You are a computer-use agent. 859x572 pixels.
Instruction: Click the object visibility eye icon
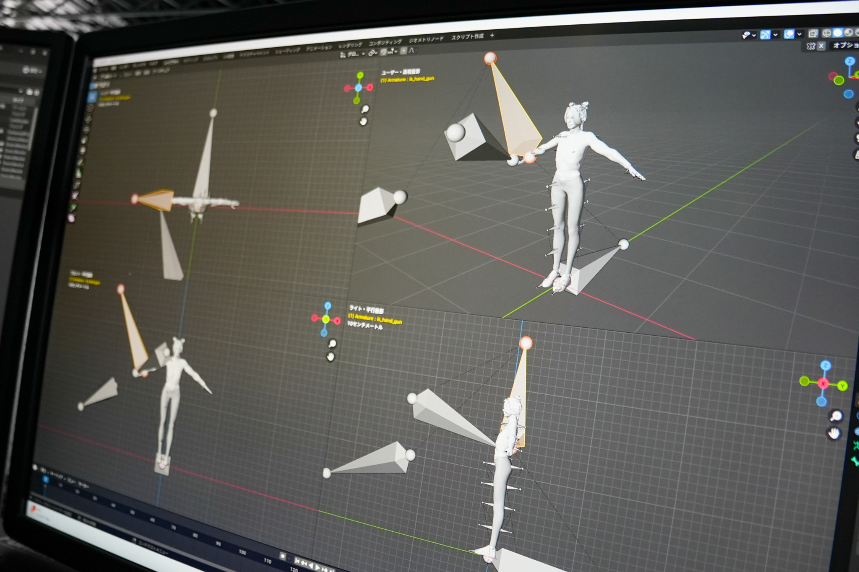[x=746, y=35]
